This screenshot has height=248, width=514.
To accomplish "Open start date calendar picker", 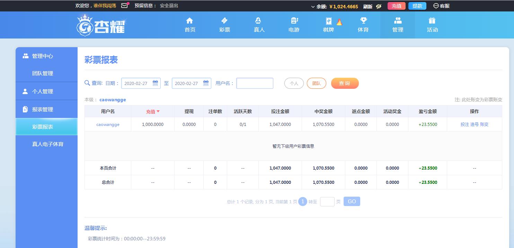I will click(x=155, y=83).
